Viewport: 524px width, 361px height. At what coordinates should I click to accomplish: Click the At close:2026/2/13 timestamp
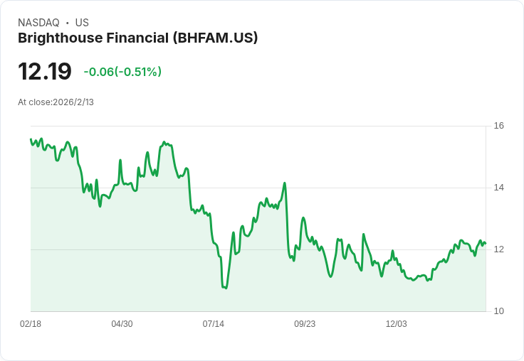[56, 102]
